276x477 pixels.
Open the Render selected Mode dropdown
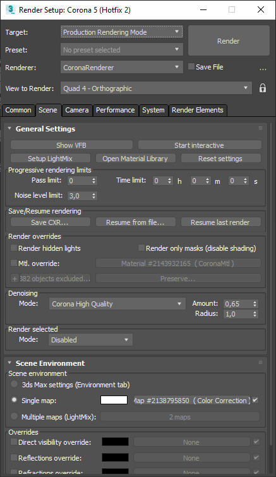click(90, 339)
